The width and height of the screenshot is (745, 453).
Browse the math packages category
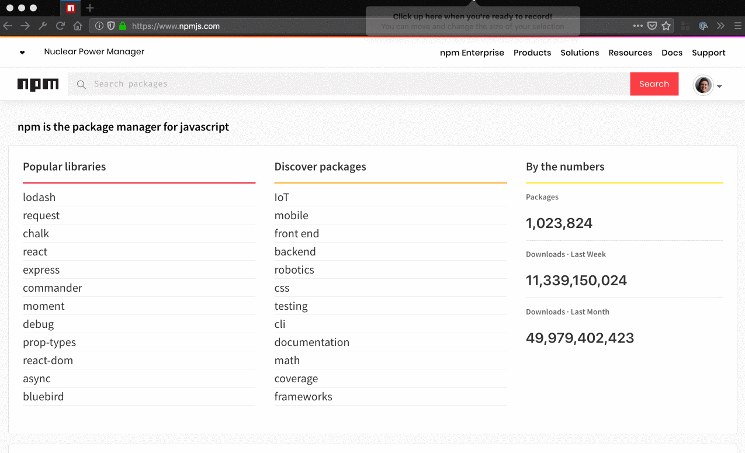coord(287,361)
